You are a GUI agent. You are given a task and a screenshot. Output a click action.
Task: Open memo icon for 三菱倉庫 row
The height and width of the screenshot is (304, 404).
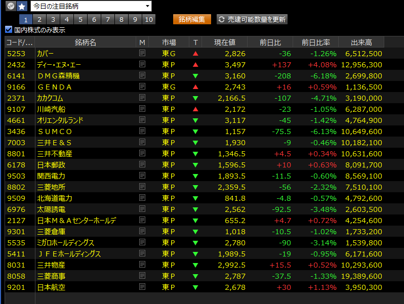point(142,231)
